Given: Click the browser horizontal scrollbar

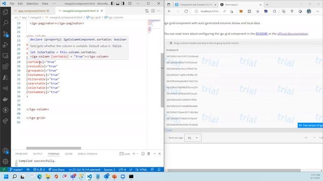Looking at the screenshot, I should click(234, 170).
